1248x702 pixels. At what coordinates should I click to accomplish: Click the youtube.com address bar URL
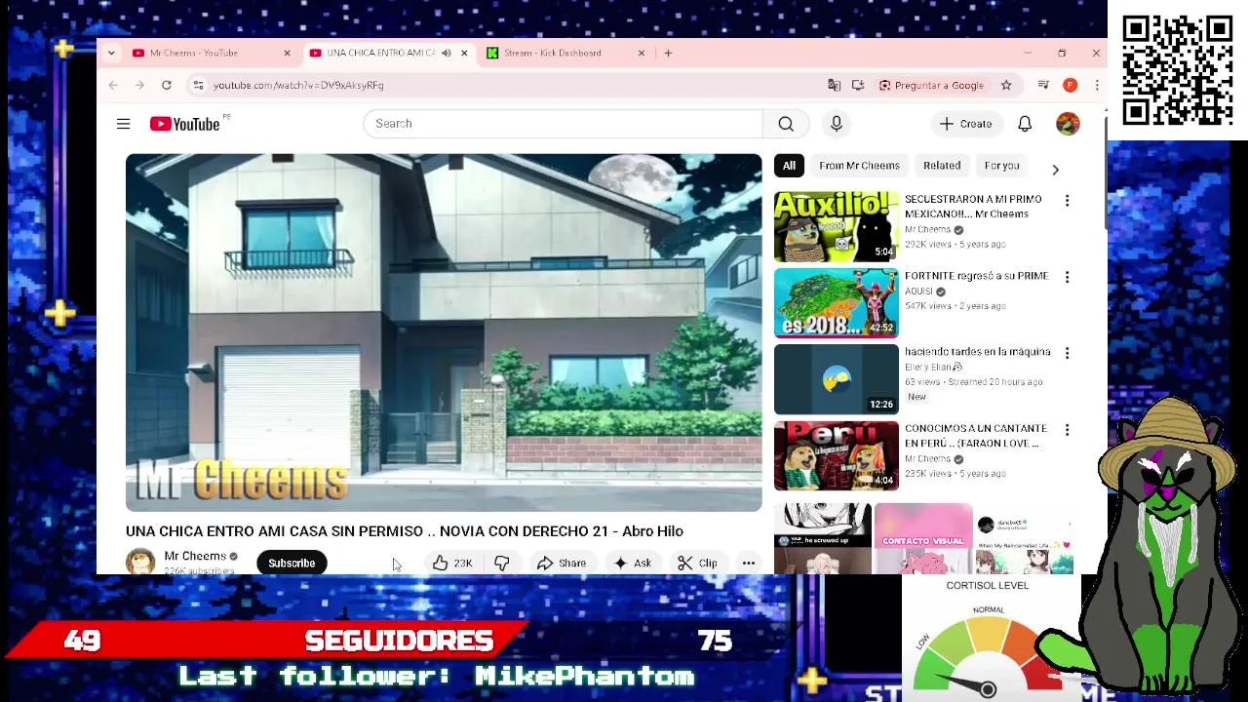(298, 85)
